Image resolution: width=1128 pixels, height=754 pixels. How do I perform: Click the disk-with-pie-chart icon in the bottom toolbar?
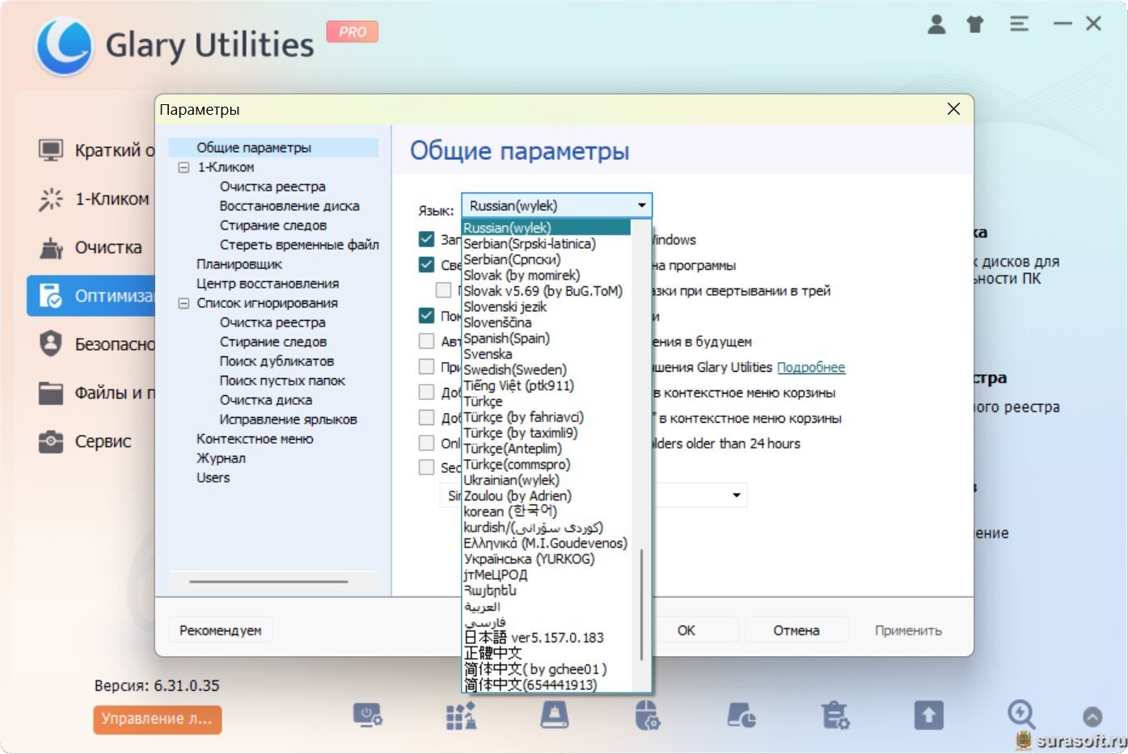tap(741, 715)
